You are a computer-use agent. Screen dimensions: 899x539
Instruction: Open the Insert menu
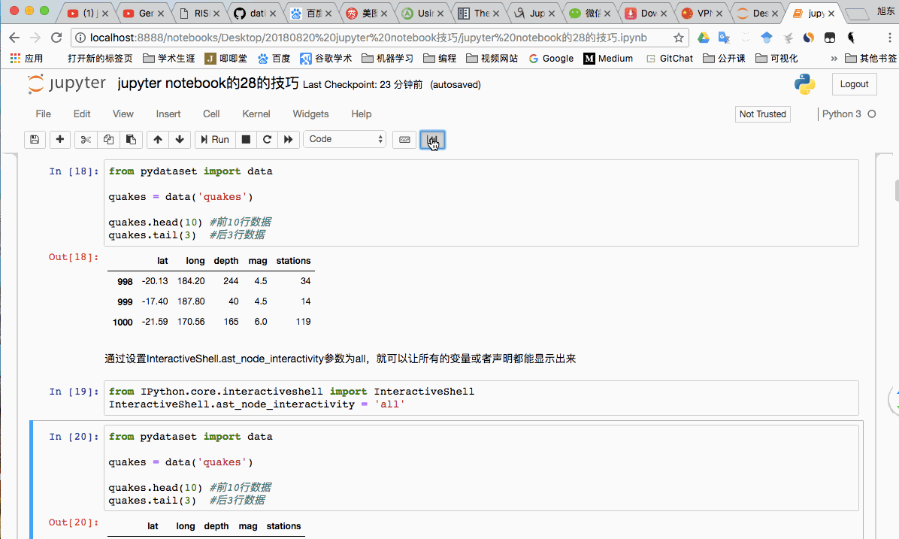click(168, 114)
